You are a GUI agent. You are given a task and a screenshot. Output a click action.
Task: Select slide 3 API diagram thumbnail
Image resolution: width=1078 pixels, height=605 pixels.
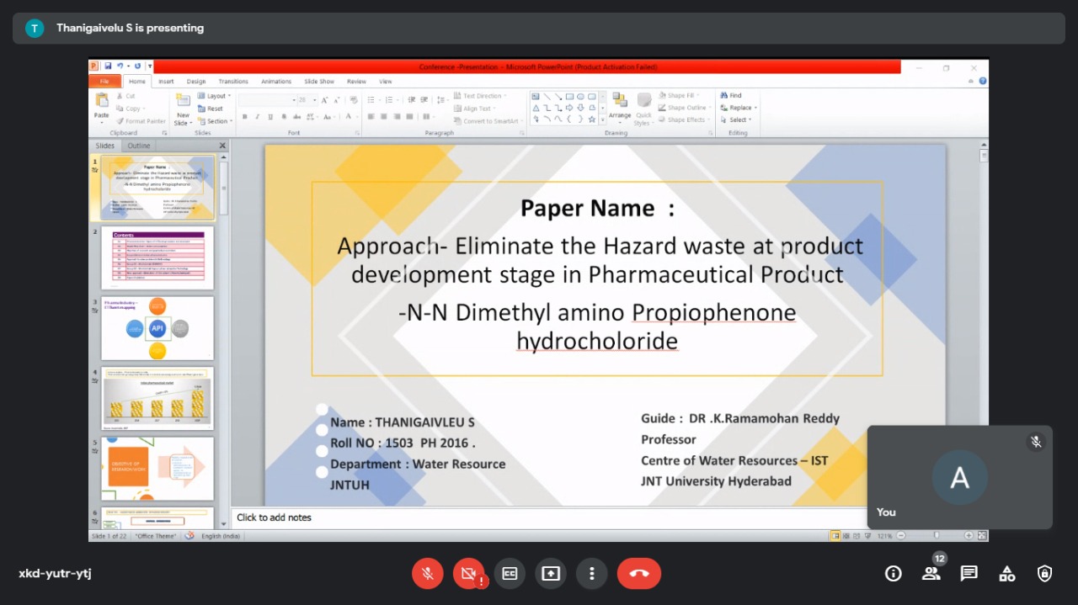[x=157, y=328]
